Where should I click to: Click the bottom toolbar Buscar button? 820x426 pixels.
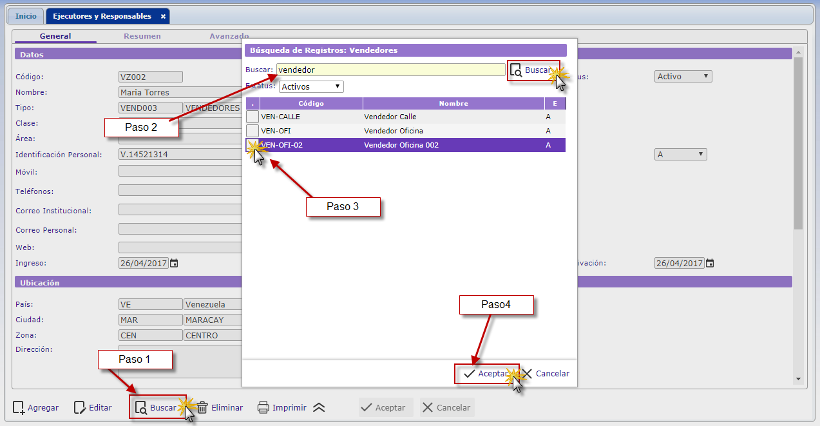tap(158, 407)
